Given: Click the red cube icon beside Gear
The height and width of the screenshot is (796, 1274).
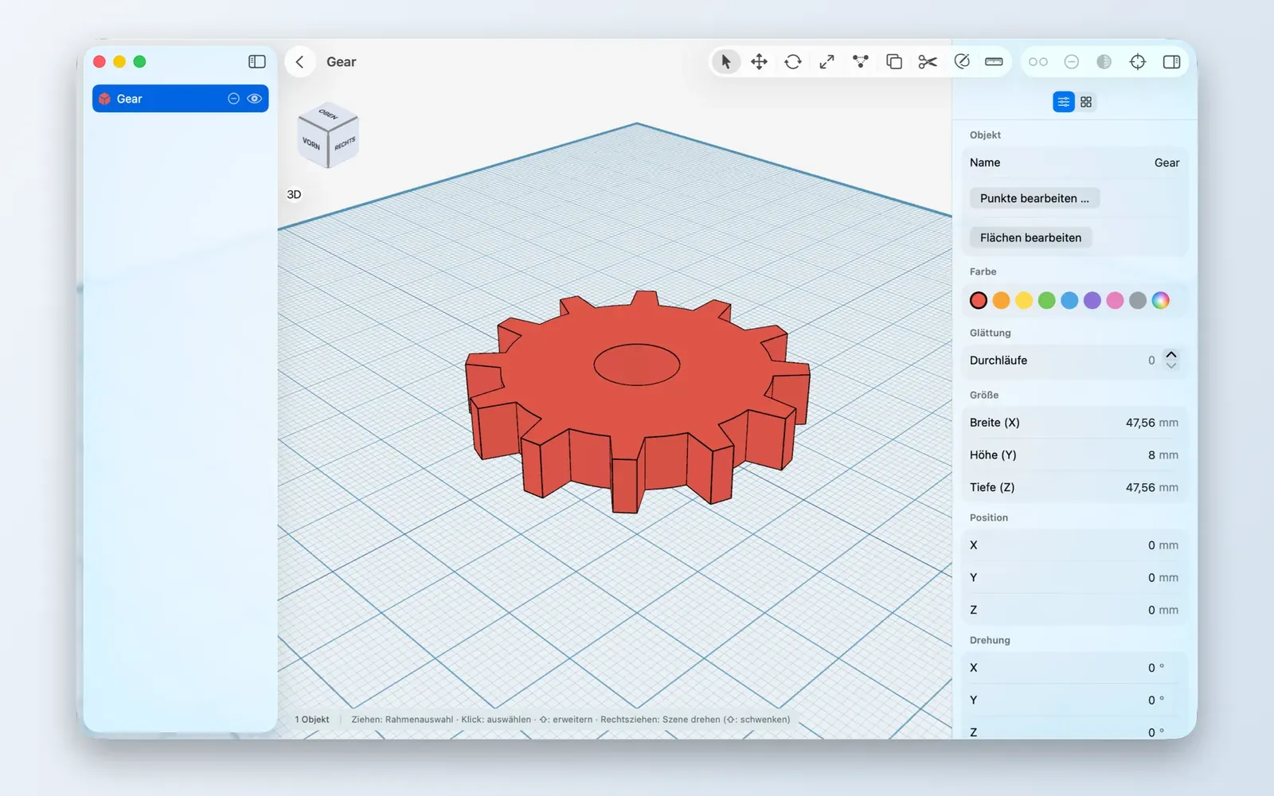Looking at the screenshot, I should 104,99.
